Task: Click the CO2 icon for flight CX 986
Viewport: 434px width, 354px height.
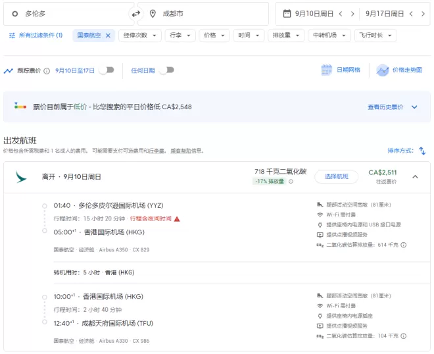Action: coord(320,336)
